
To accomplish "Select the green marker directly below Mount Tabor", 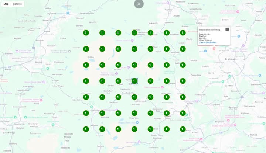I will tap(167, 97).
